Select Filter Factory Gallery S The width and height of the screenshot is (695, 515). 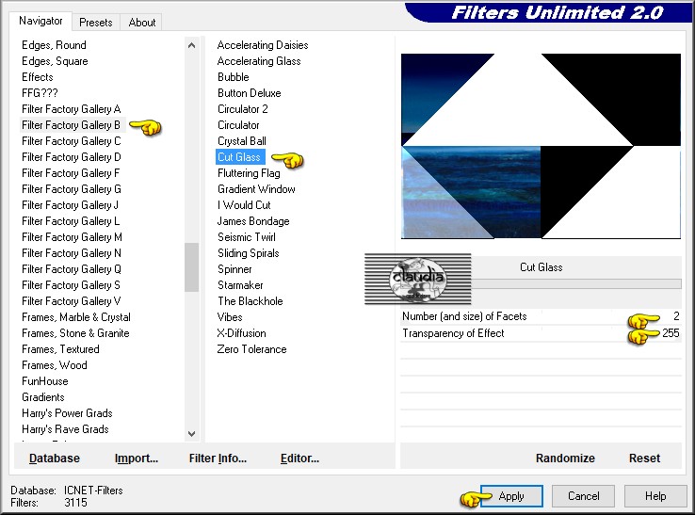click(71, 285)
